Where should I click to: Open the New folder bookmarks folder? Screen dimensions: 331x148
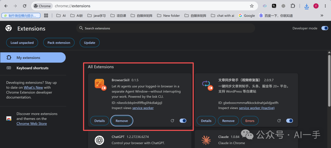click(x=169, y=15)
